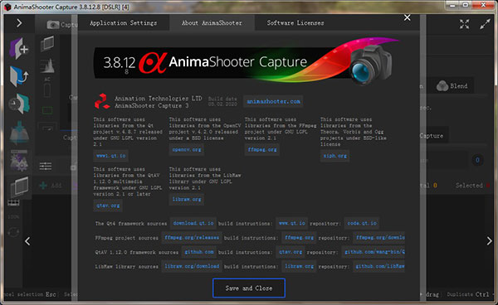Image resolution: width=498 pixels, height=305 pixels.
Task: Follow the xiph.org link
Action: pos(334,156)
